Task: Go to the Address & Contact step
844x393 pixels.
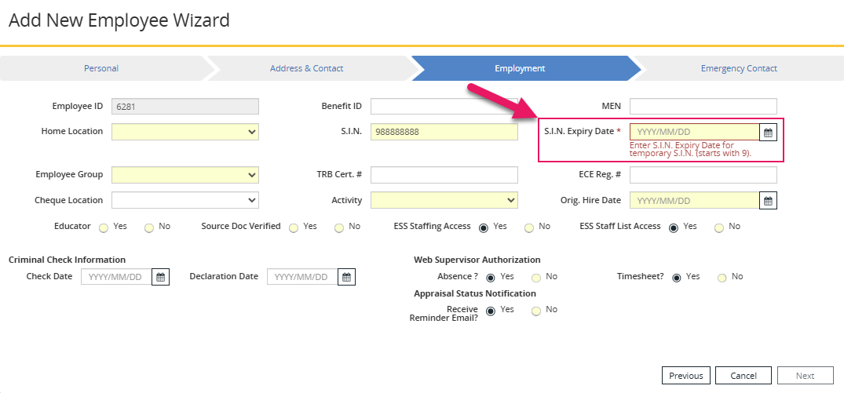Action: click(306, 68)
